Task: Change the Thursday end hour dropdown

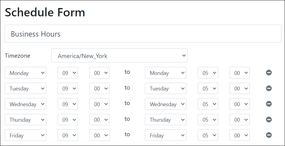Action: pos(208,120)
